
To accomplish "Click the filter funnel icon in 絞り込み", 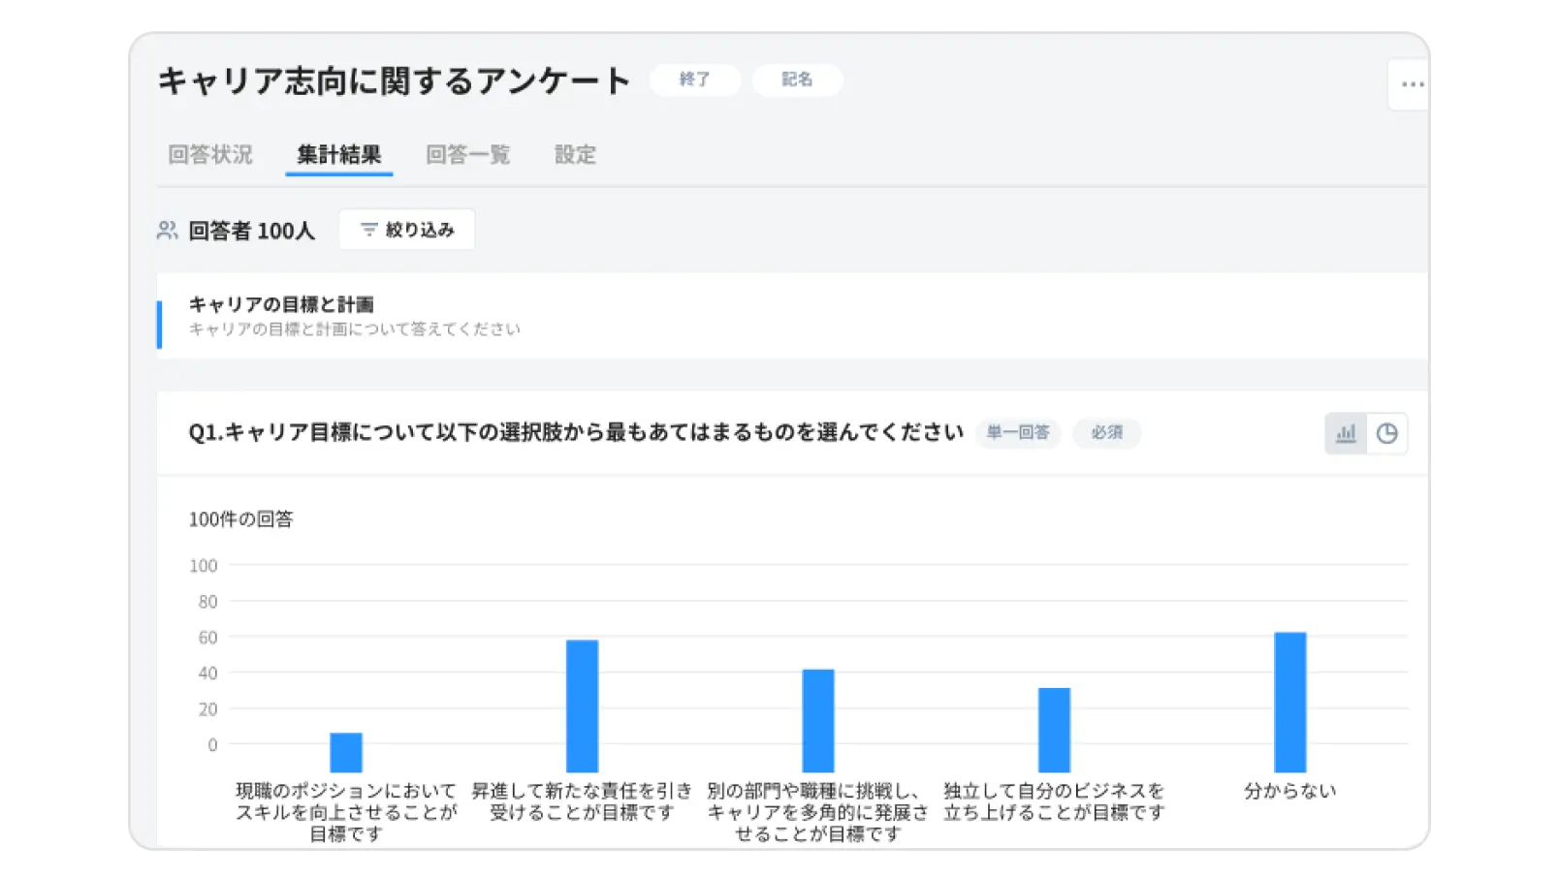I will [371, 230].
